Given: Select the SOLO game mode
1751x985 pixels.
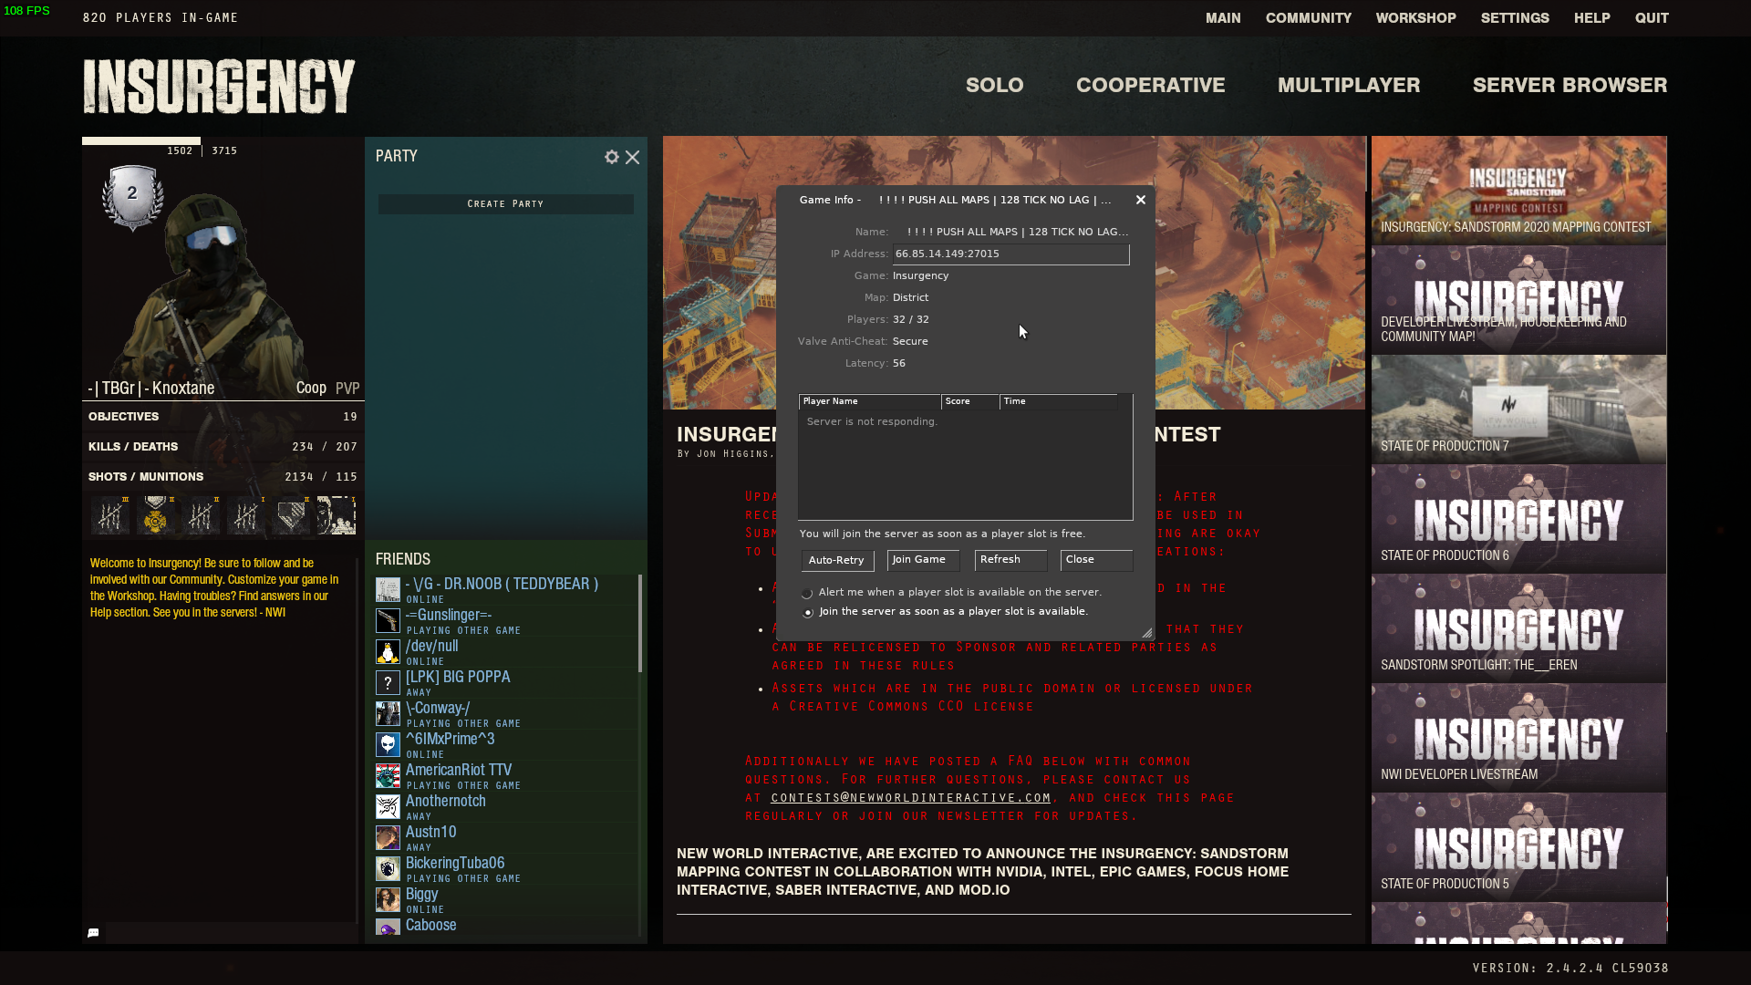Looking at the screenshot, I should tap(994, 85).
